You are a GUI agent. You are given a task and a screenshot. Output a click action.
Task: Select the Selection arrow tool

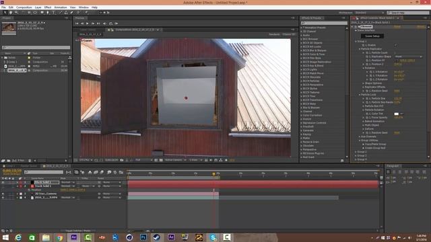pos(5,13)
